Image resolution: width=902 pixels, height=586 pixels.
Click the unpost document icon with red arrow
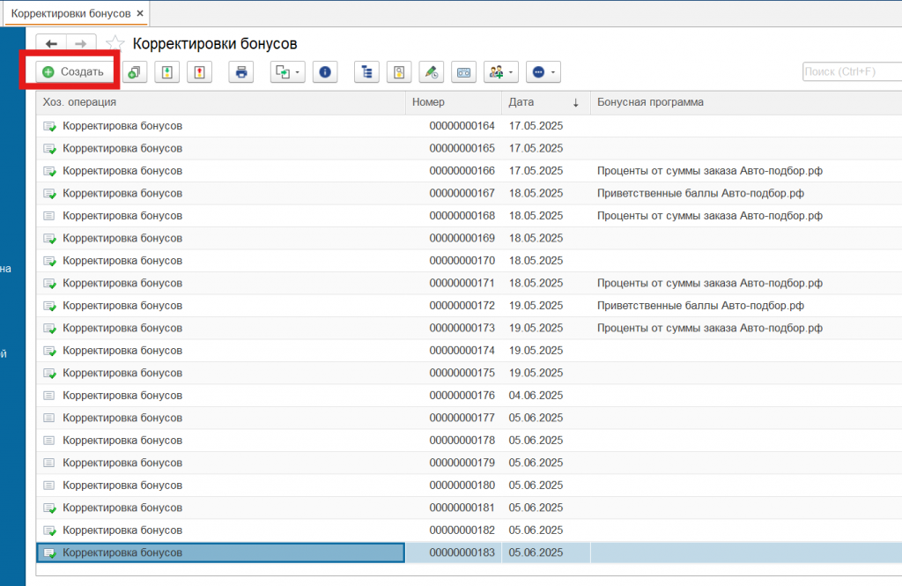[x=200, y=72]
